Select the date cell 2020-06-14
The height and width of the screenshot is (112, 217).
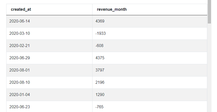pos(19,21)
